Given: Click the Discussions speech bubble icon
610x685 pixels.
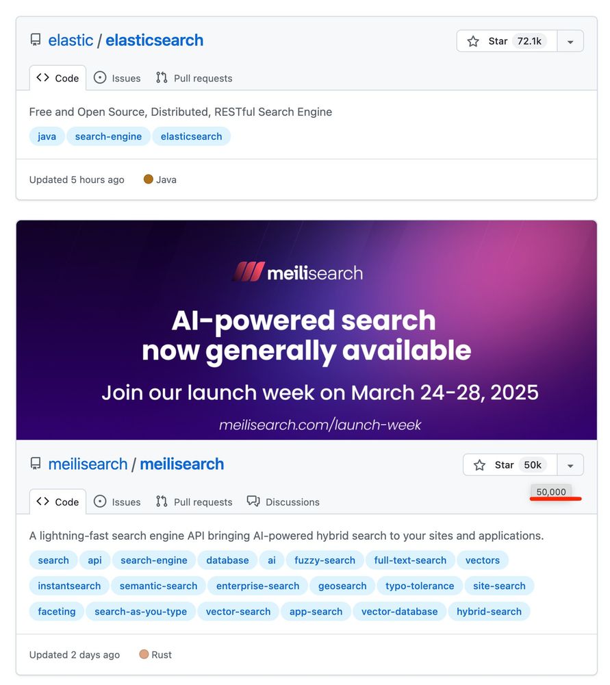Looking at the screenshot, I should coord(253,501).
